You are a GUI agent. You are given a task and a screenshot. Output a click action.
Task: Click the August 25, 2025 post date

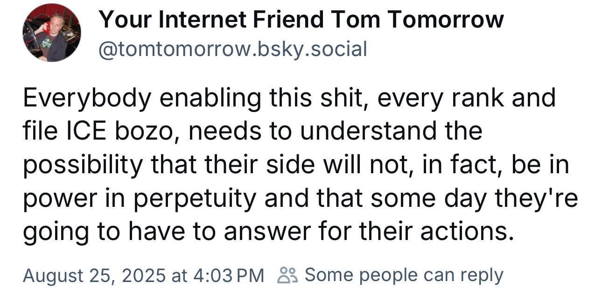coord(94,275)
